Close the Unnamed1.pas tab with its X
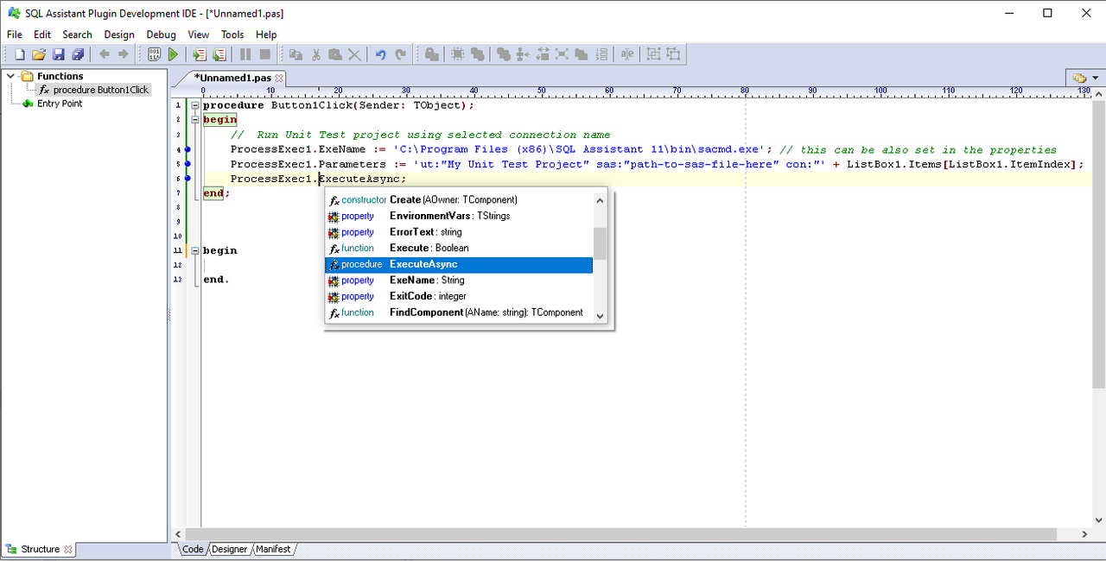Image resolution: width=1106 pixels, height=561 pixels. 279,78
